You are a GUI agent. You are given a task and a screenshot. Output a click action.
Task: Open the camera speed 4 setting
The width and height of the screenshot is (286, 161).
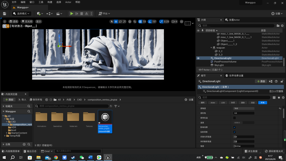(x=174, y=22)
